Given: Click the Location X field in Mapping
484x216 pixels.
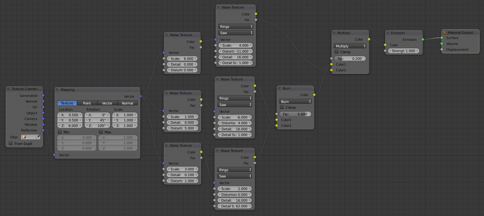Looking at the screenshot, I should pyautogui.click(x=70, y=115).
